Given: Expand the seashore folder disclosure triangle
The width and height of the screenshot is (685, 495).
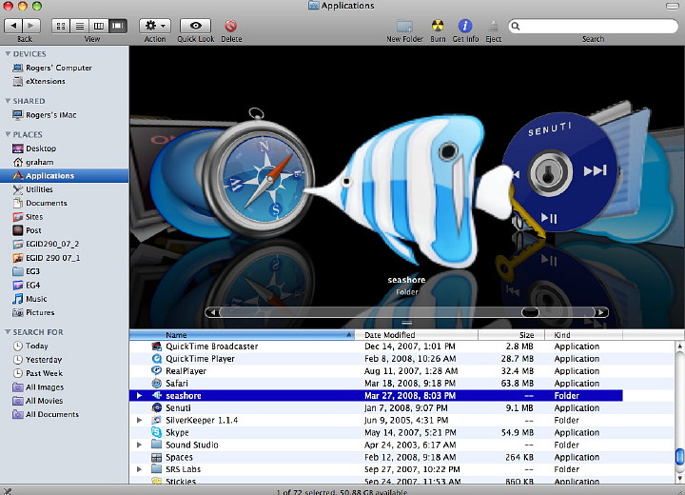Looking at the screenshot, I should tap(139, 396).
